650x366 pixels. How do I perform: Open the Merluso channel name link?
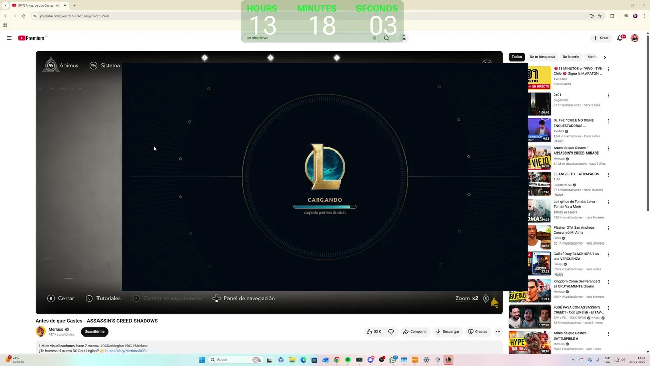[x=56, y=329]
